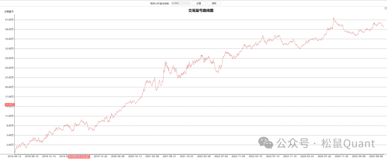This screenshot has width=387, height=159.
Task: Click the red 14.48万 crosshair value label
Action: [x=9, y=104]
